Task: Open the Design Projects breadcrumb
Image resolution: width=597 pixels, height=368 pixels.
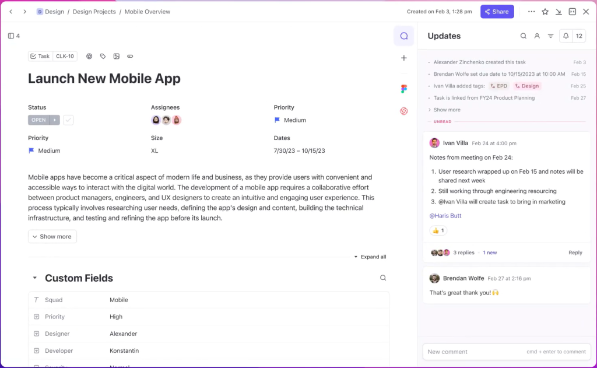Action: point(94,12)
